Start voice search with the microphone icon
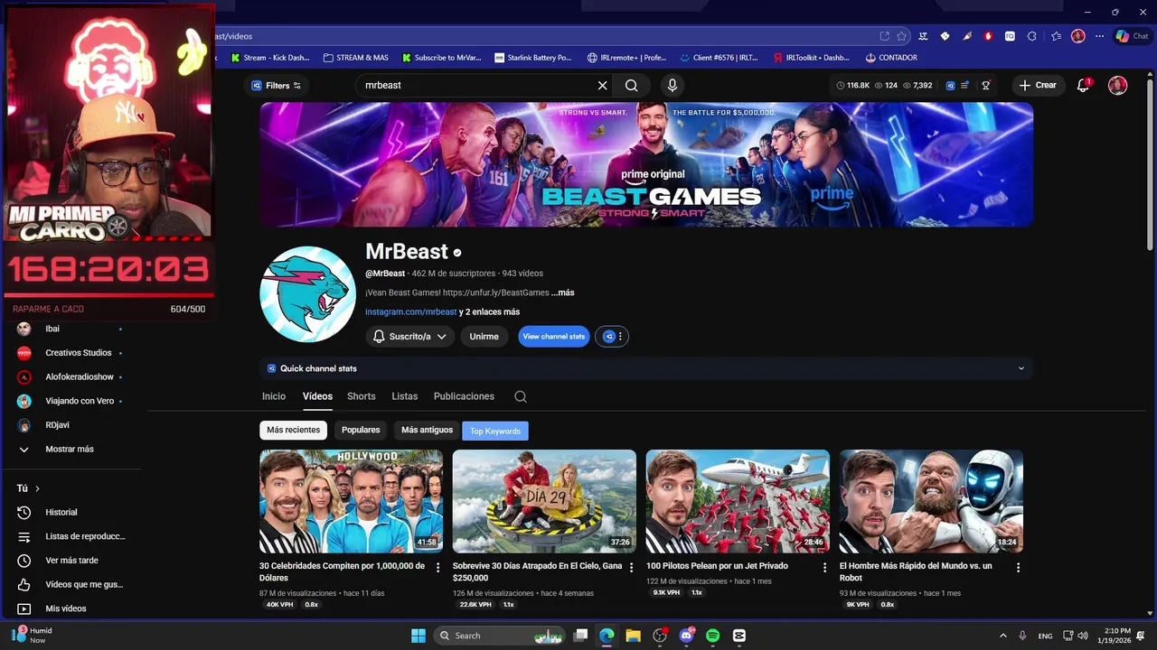1157x650 pixels. (672, 85)
